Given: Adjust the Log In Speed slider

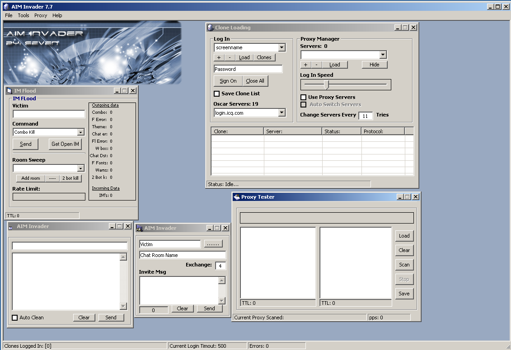Looking at the screenshot, I should pos(327,84).
